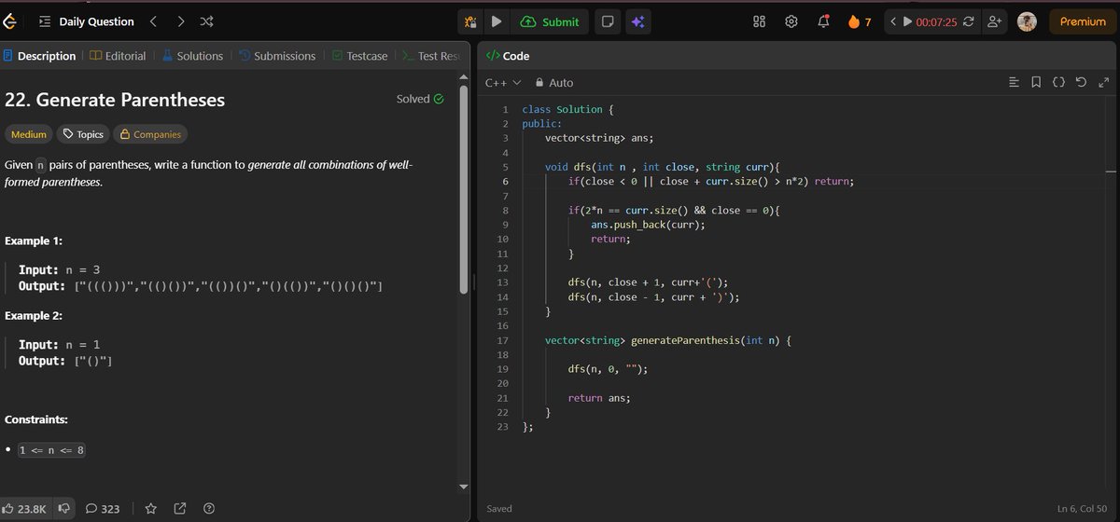Collapse timer with left chevron
Image resolution: width=1120 pixels, height=522 pixels.
click(893, 21)
